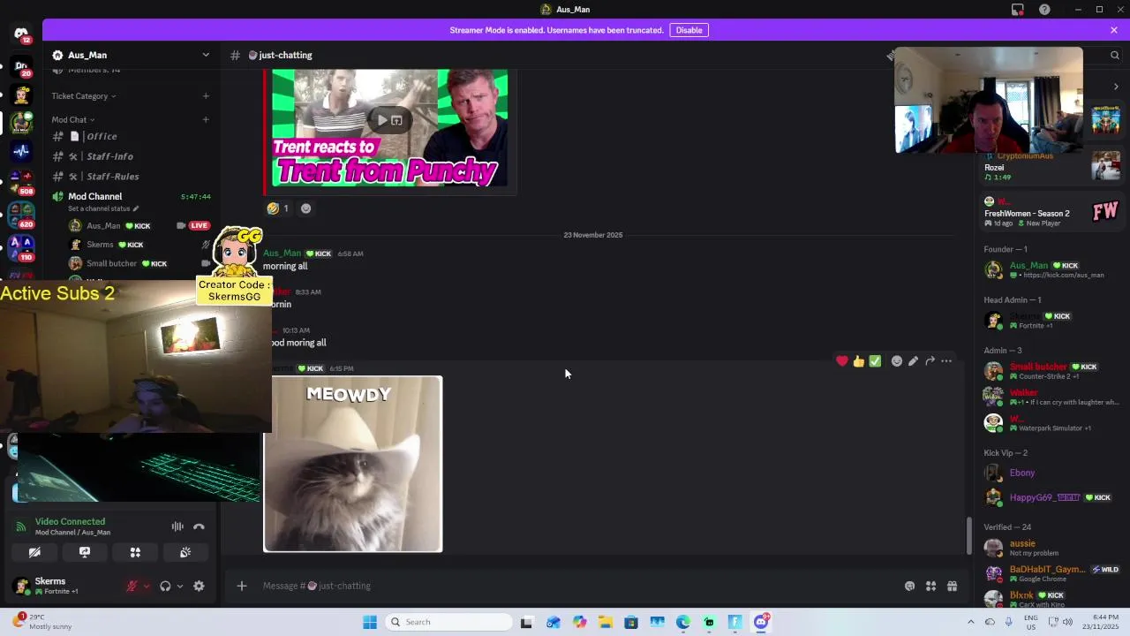Click taskbar Search box
This screenshot has width=1130, height=636.
448,622
